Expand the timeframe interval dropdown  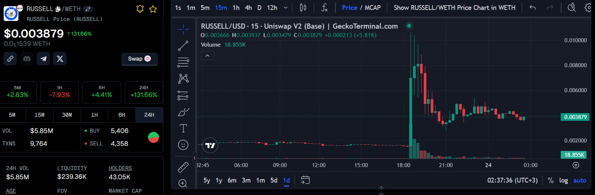click(x=286, y=8)
